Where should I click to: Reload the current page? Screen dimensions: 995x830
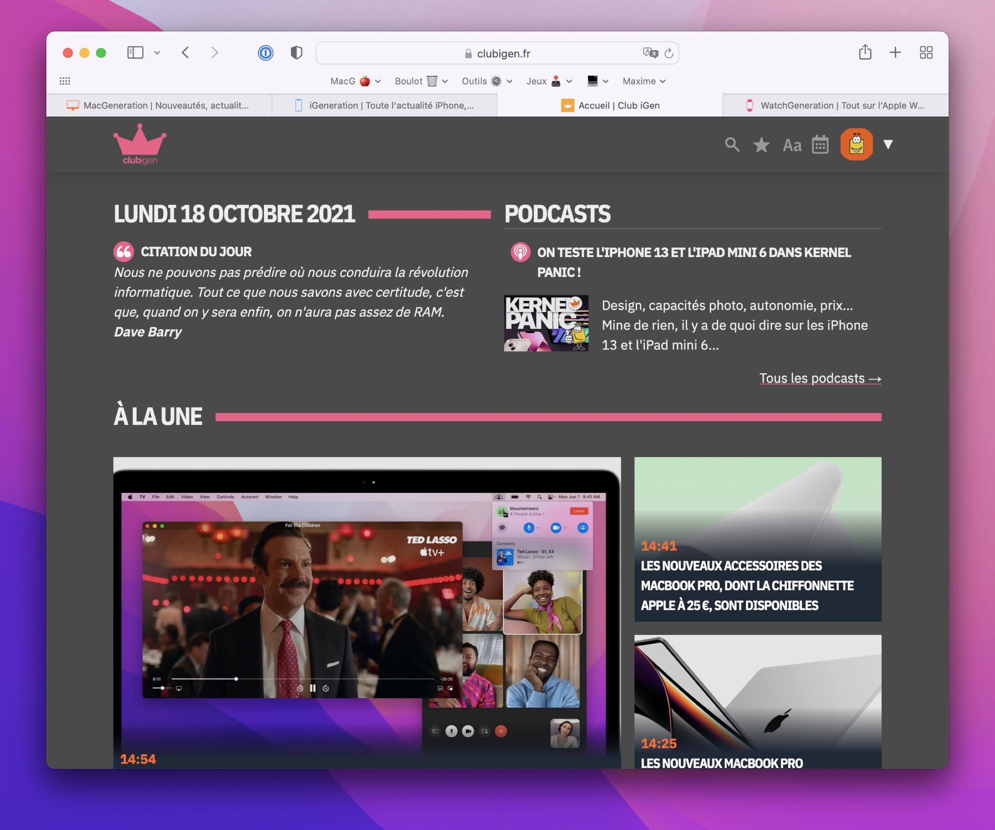coord(669,53)
